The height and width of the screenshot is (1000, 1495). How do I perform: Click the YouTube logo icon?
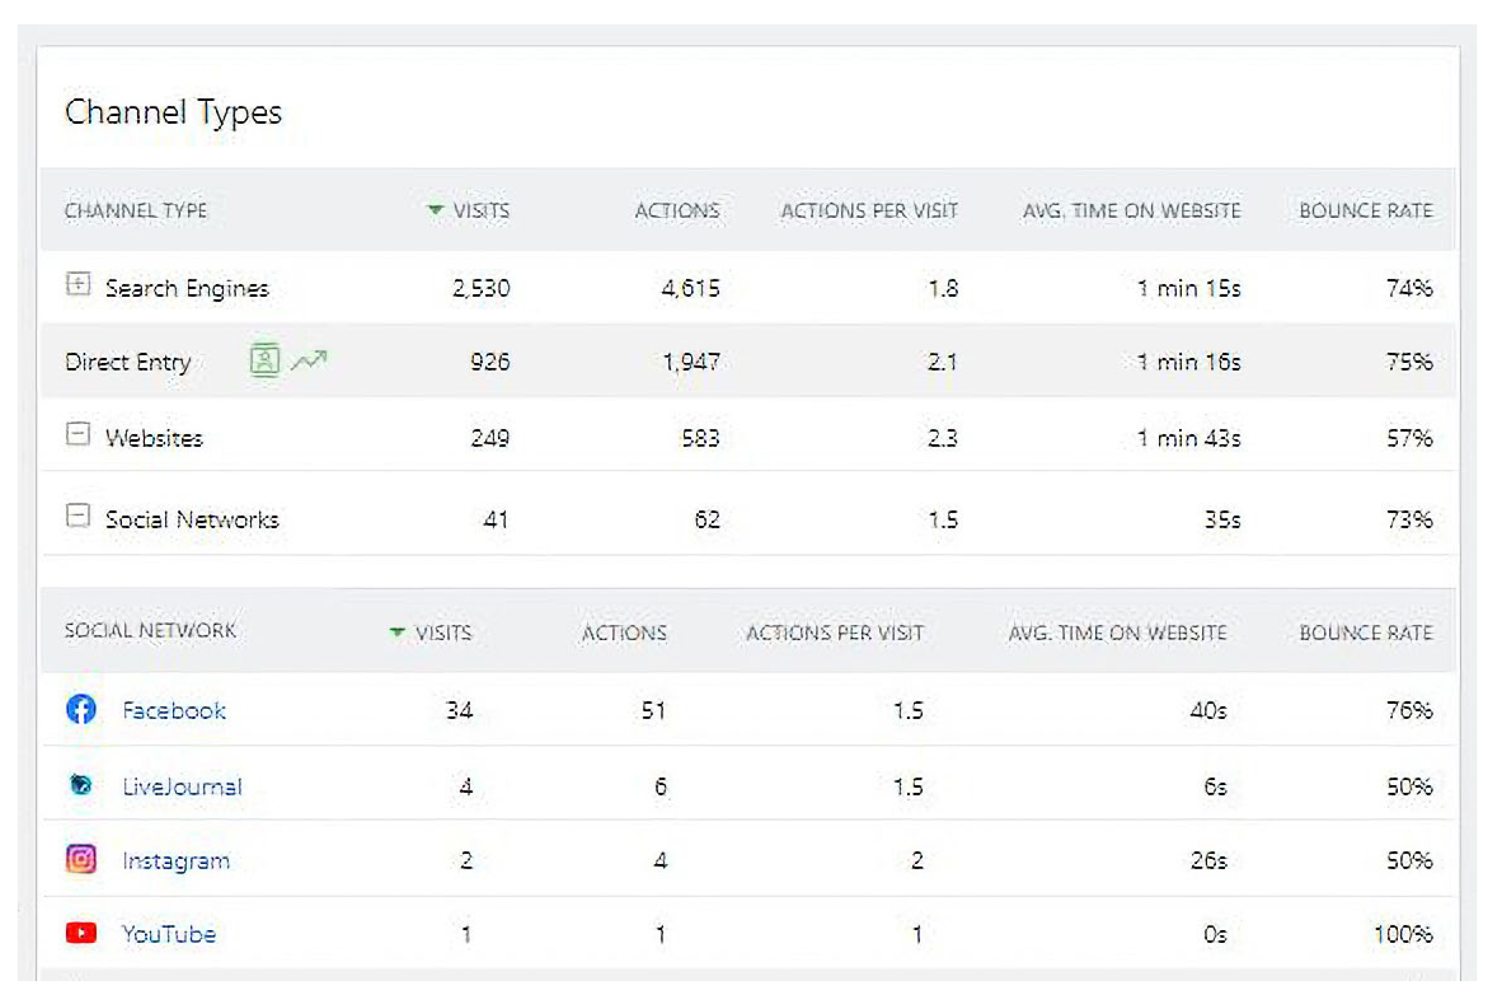[81, 933]
